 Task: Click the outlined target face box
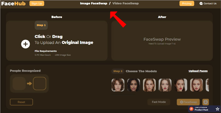click(x=40, y=84)
